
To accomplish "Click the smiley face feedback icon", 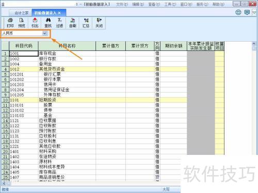I will tap(238, 12).
